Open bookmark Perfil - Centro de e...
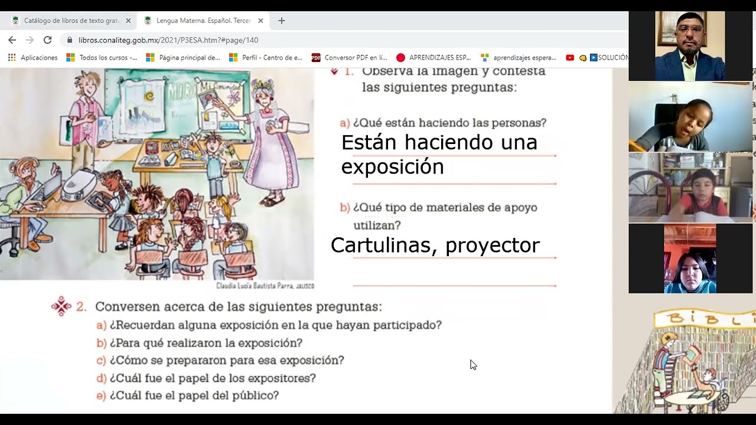Viewport: 756px width, 425px height. (265, 58)
